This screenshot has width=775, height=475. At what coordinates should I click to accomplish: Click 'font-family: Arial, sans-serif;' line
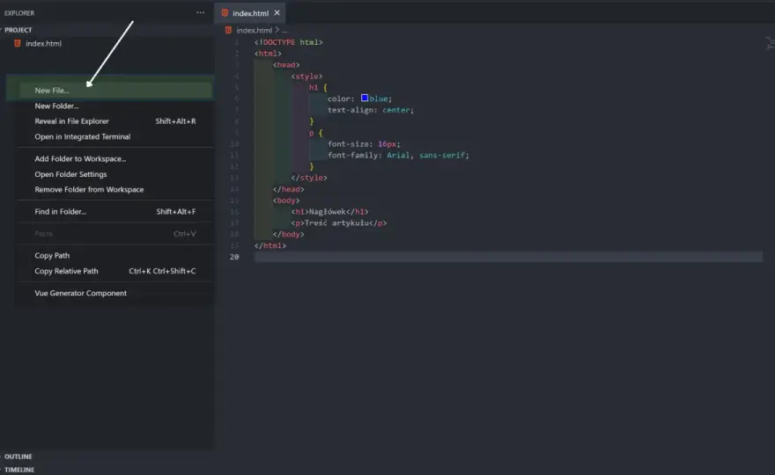[398, 155]
